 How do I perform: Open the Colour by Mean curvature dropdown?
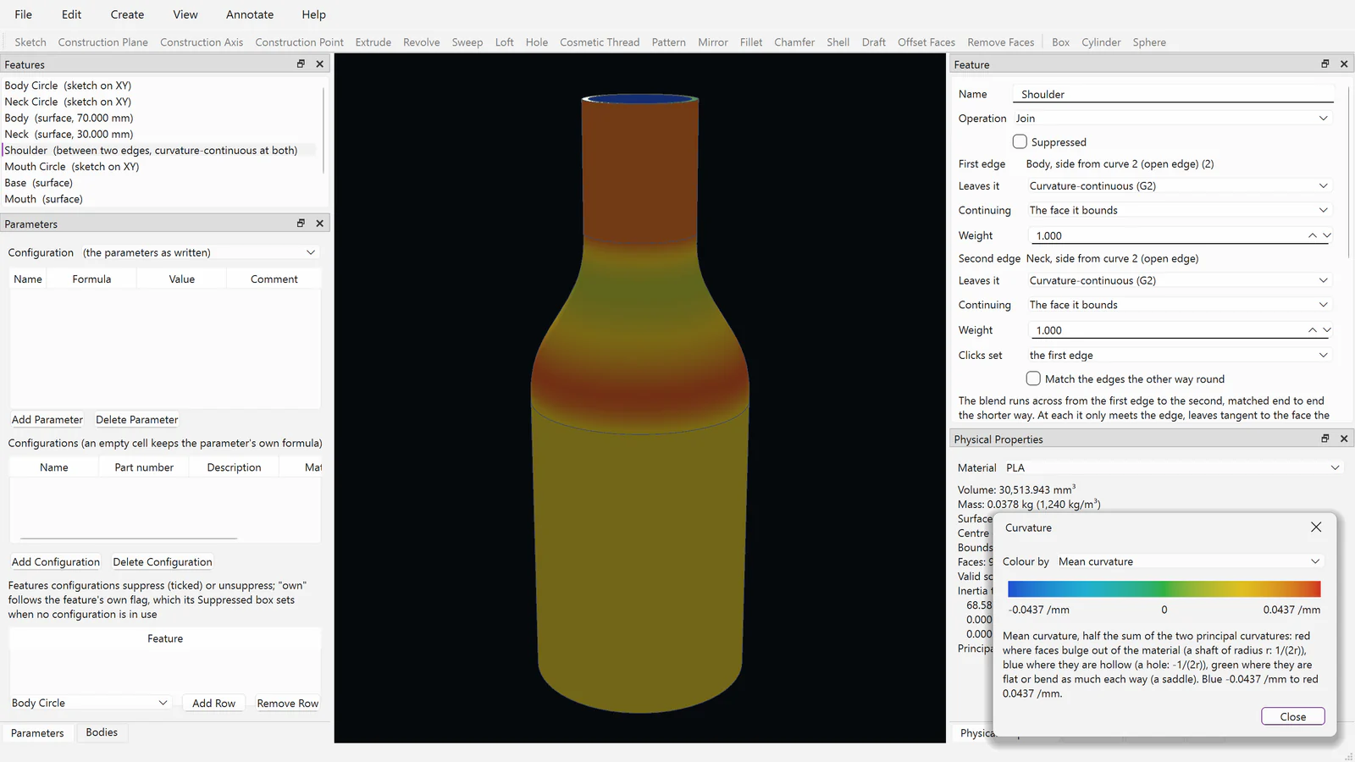click(x=1189, y=561)
